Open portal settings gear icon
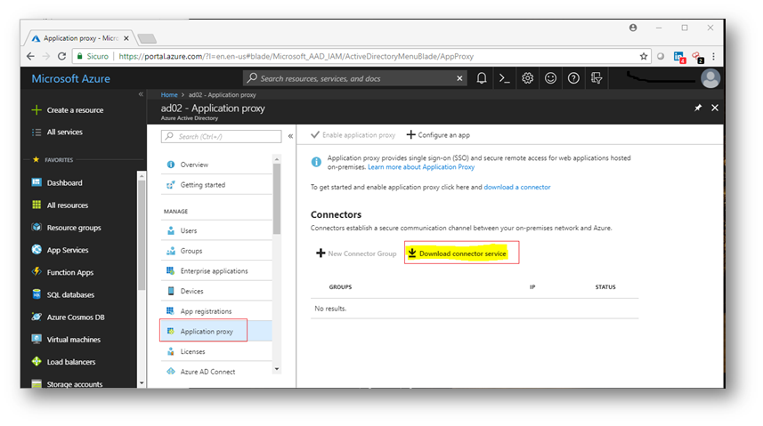 tap(527, 78)
